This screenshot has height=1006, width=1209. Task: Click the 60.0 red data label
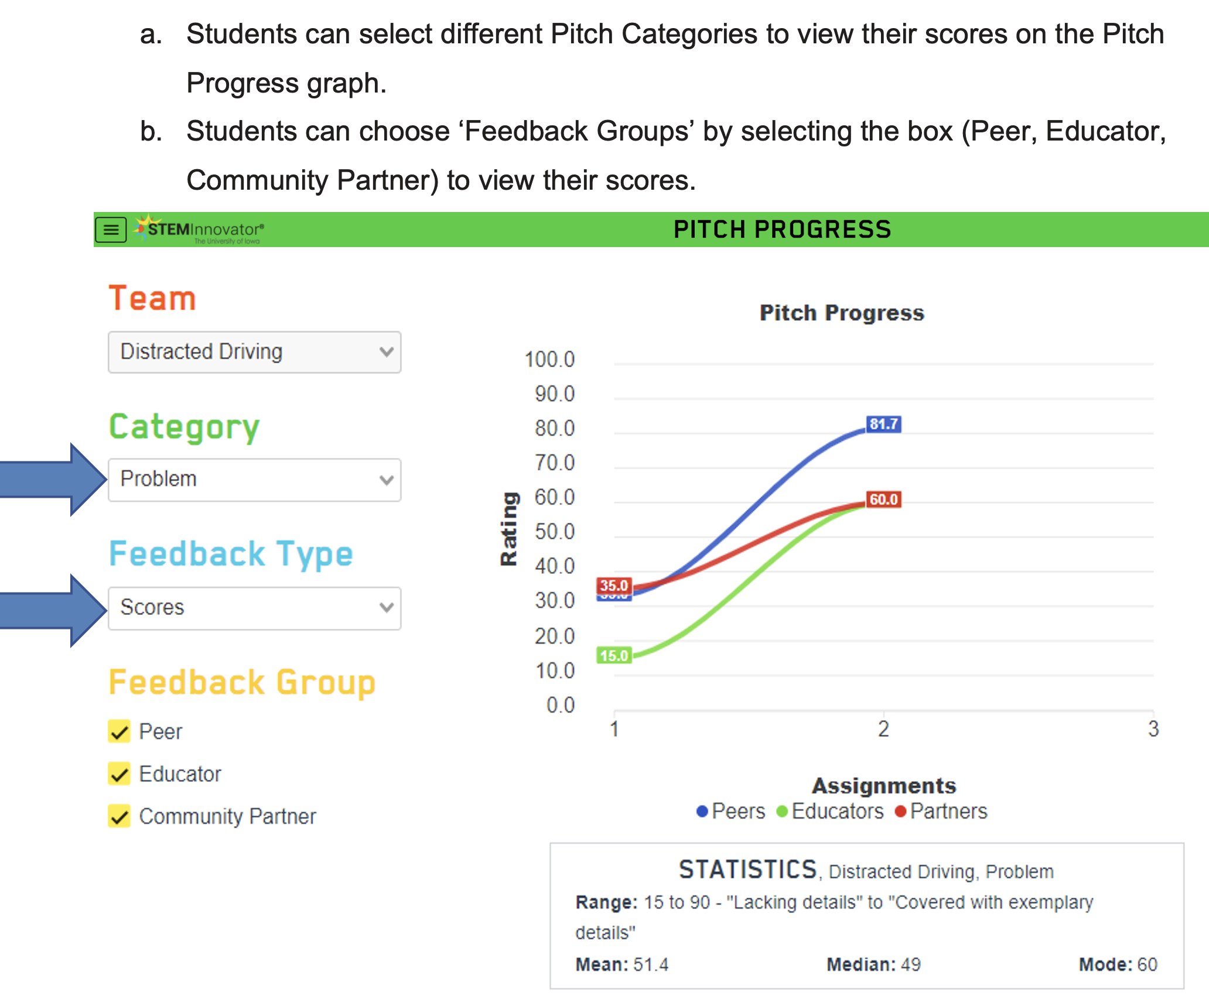883,499
